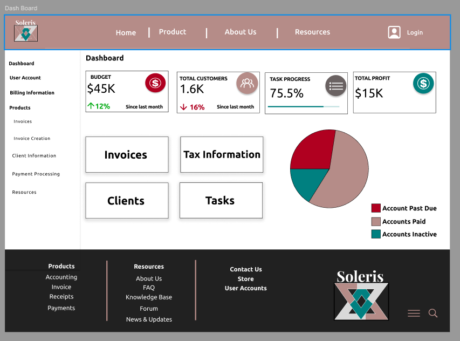Click the Accounts Paid legend swatch
The width and height of the screenshot is (460, 341).
(376, 222)
